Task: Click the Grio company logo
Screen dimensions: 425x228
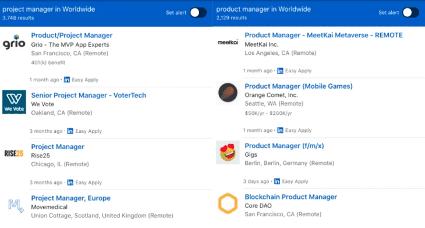Action: click(x=14, y=42)
